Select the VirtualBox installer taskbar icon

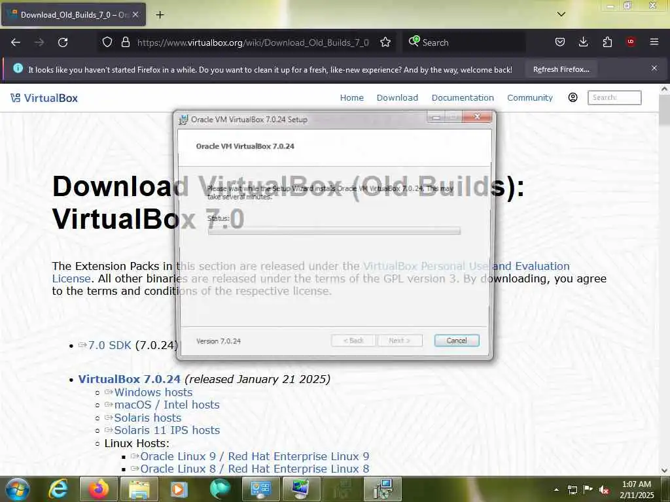pos(382,489)
